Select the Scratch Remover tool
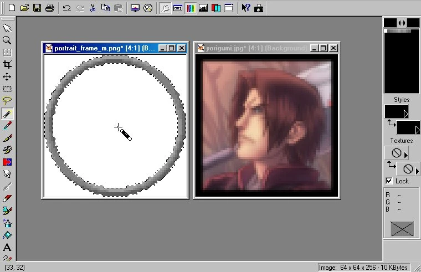 (x=7, y=186)
